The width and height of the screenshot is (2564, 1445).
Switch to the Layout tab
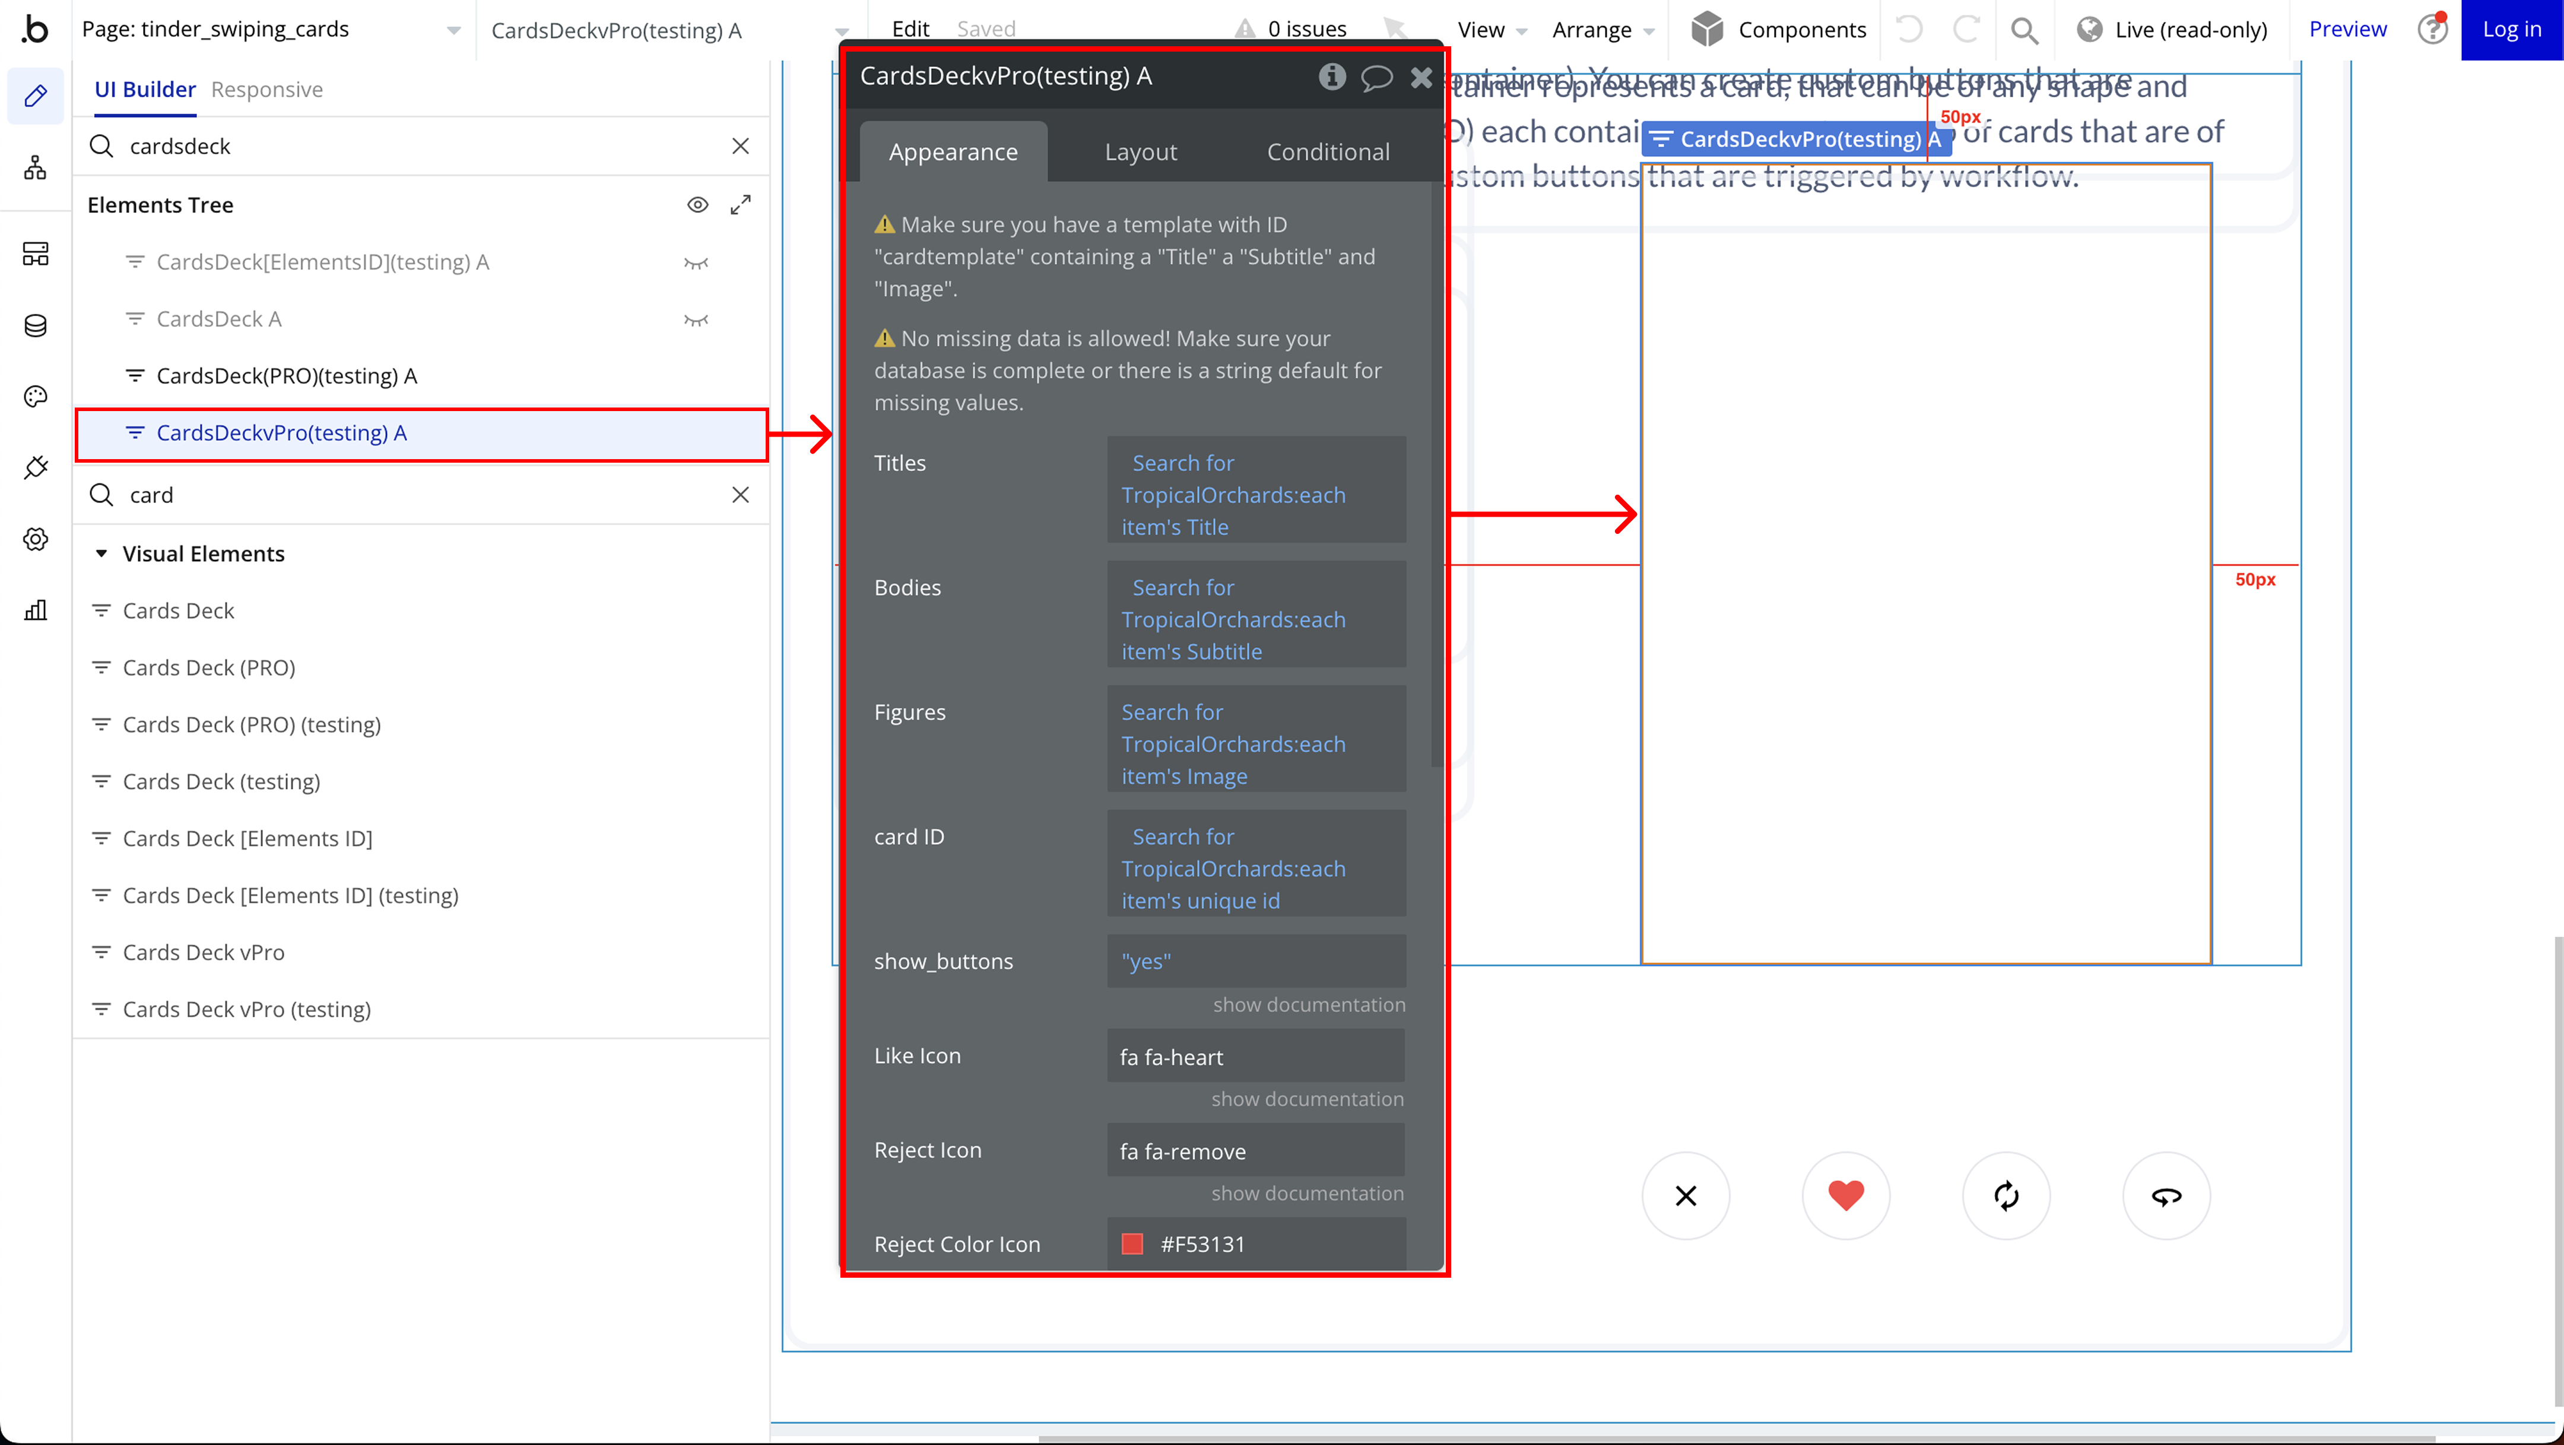(x=1141, y=151)
